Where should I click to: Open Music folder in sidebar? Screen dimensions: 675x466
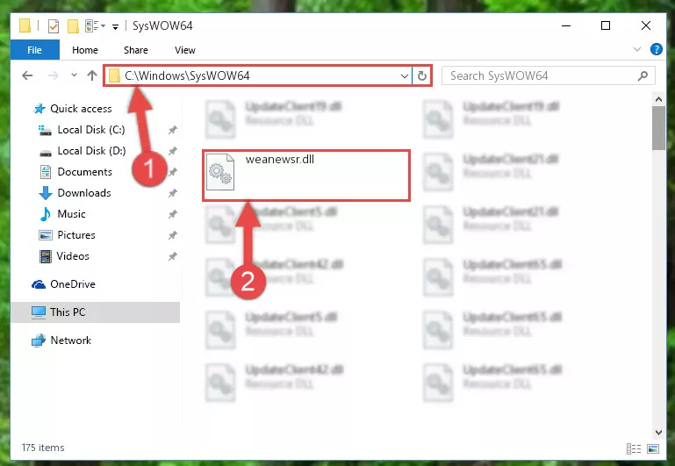71,214
